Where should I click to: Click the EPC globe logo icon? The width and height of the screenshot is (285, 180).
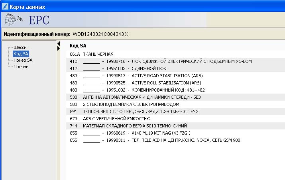tap(14, 20)
